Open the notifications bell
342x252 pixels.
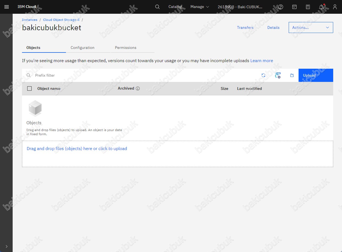pyautogui.click(x=321, y=7)
